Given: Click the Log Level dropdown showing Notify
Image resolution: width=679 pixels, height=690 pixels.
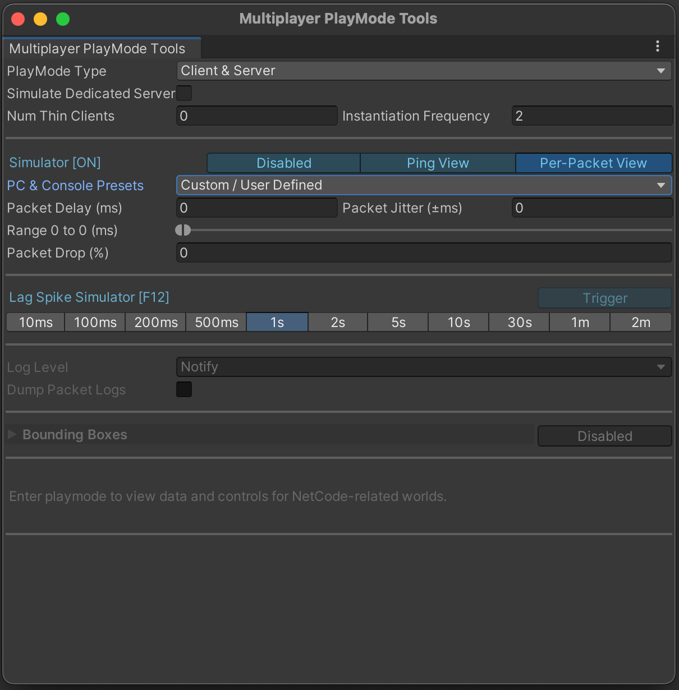Looking at the screenshot, I should pos(424,366).
